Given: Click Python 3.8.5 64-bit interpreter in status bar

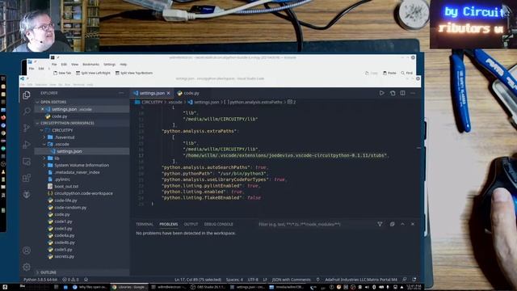Looking at the screenshot, I should pyautogui.click(x=40, y=280).
